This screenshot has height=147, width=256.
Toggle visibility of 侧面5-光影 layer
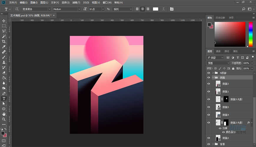coord(209,99)
